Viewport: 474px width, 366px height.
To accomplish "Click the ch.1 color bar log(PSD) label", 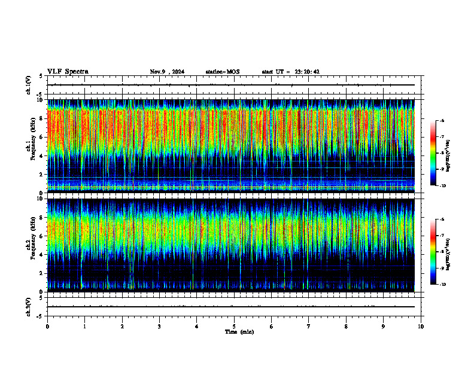I will (448, 155).
